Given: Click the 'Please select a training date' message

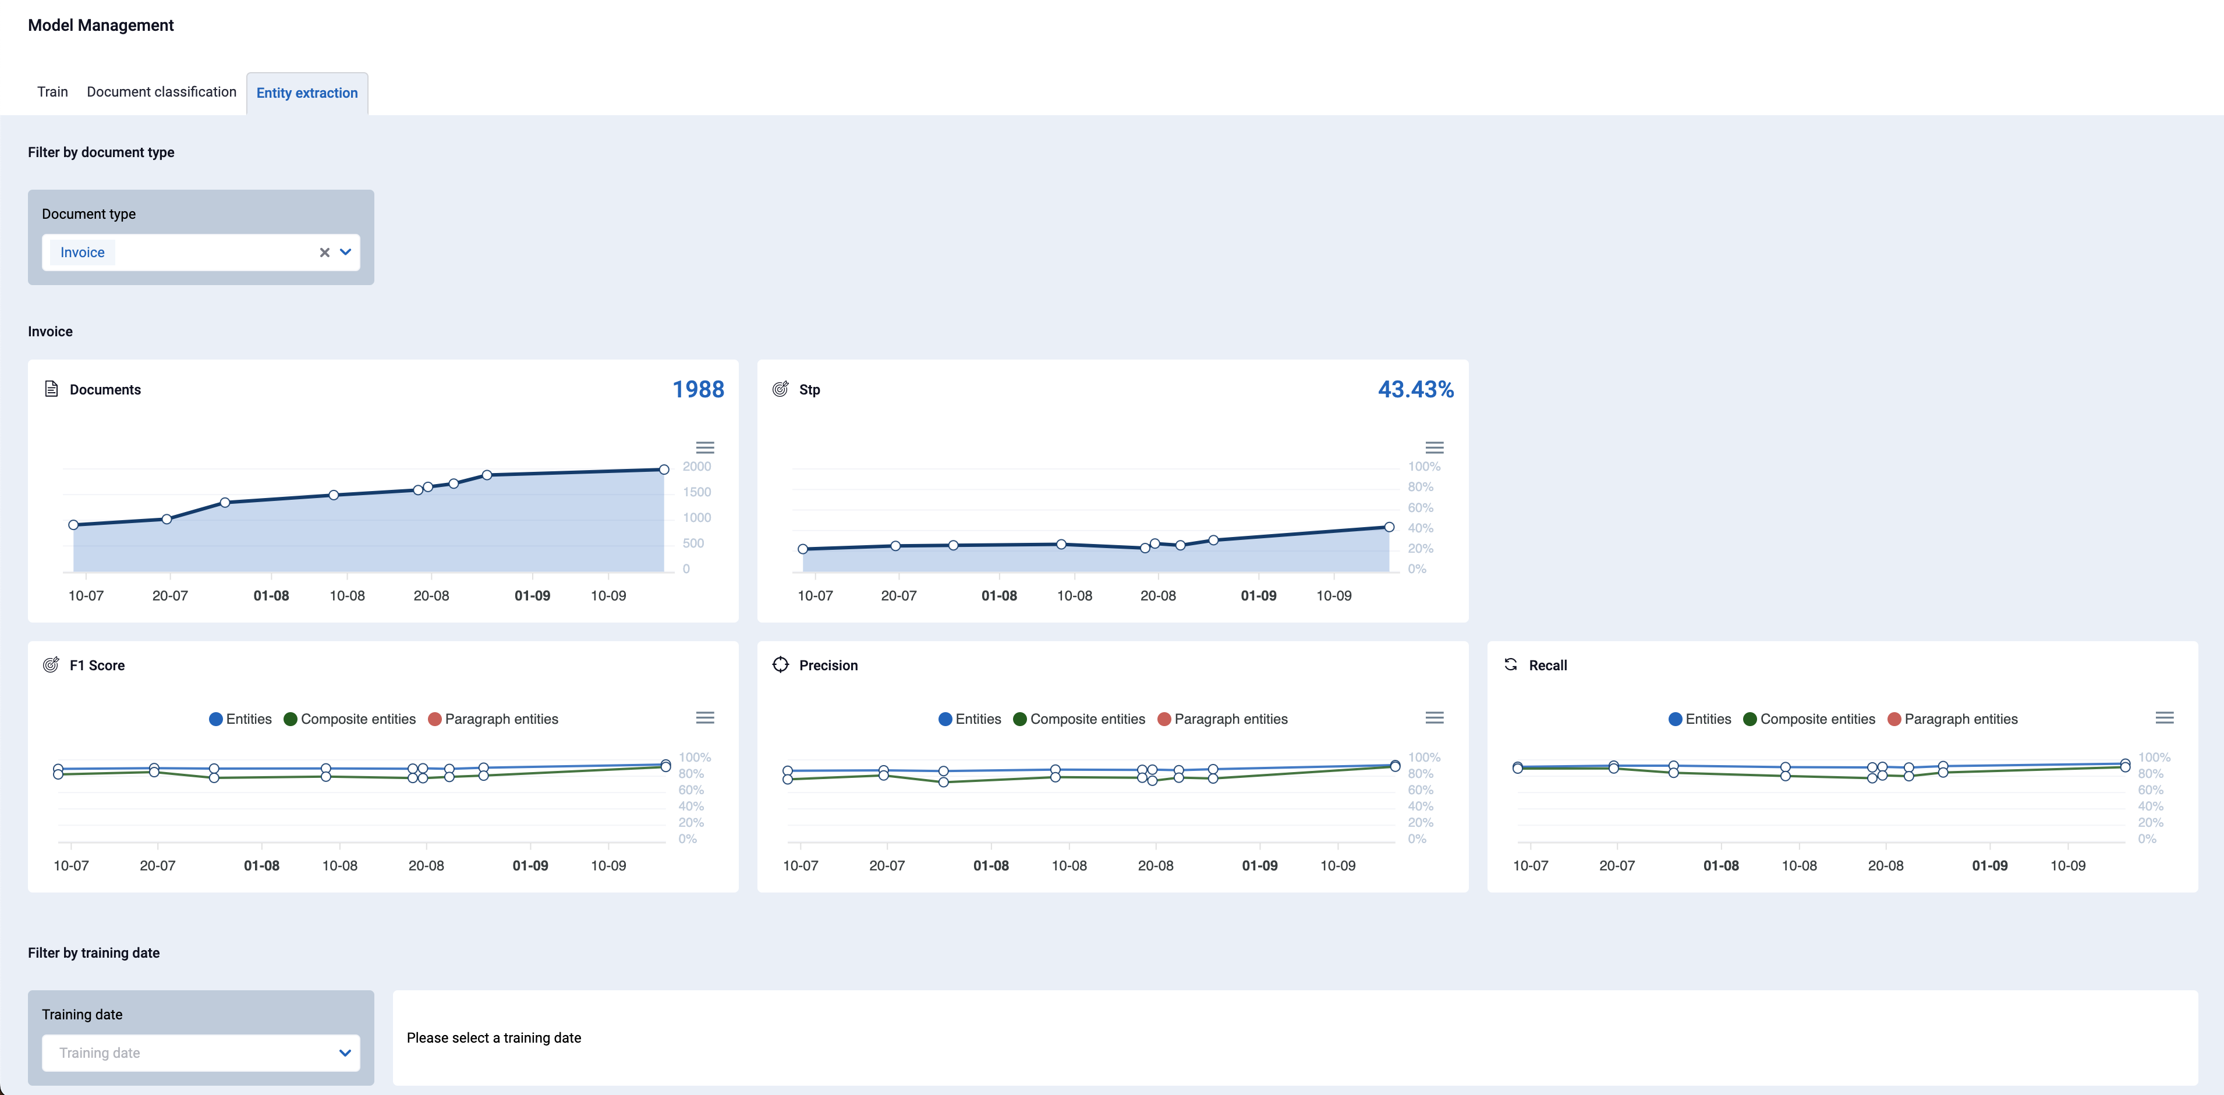Looking at the screenshot, I should click(x=494, y=1037).
